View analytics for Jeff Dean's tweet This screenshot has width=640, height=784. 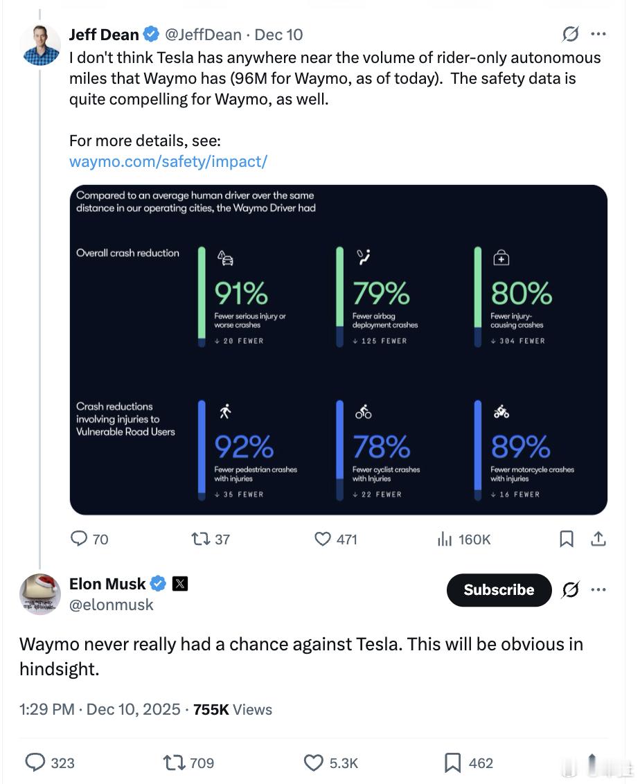445,539
